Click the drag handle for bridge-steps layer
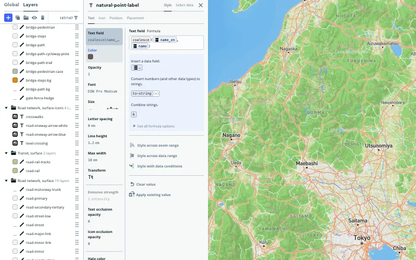Viewport: 416px width, 260px height. point(77,36)
